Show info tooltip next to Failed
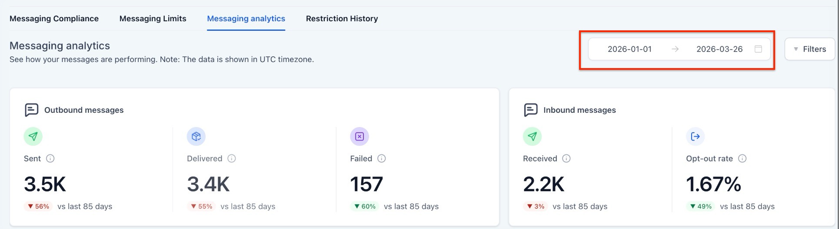Image resolution: width=839 pixels, height=229 pixels. (x=382, y=158)
